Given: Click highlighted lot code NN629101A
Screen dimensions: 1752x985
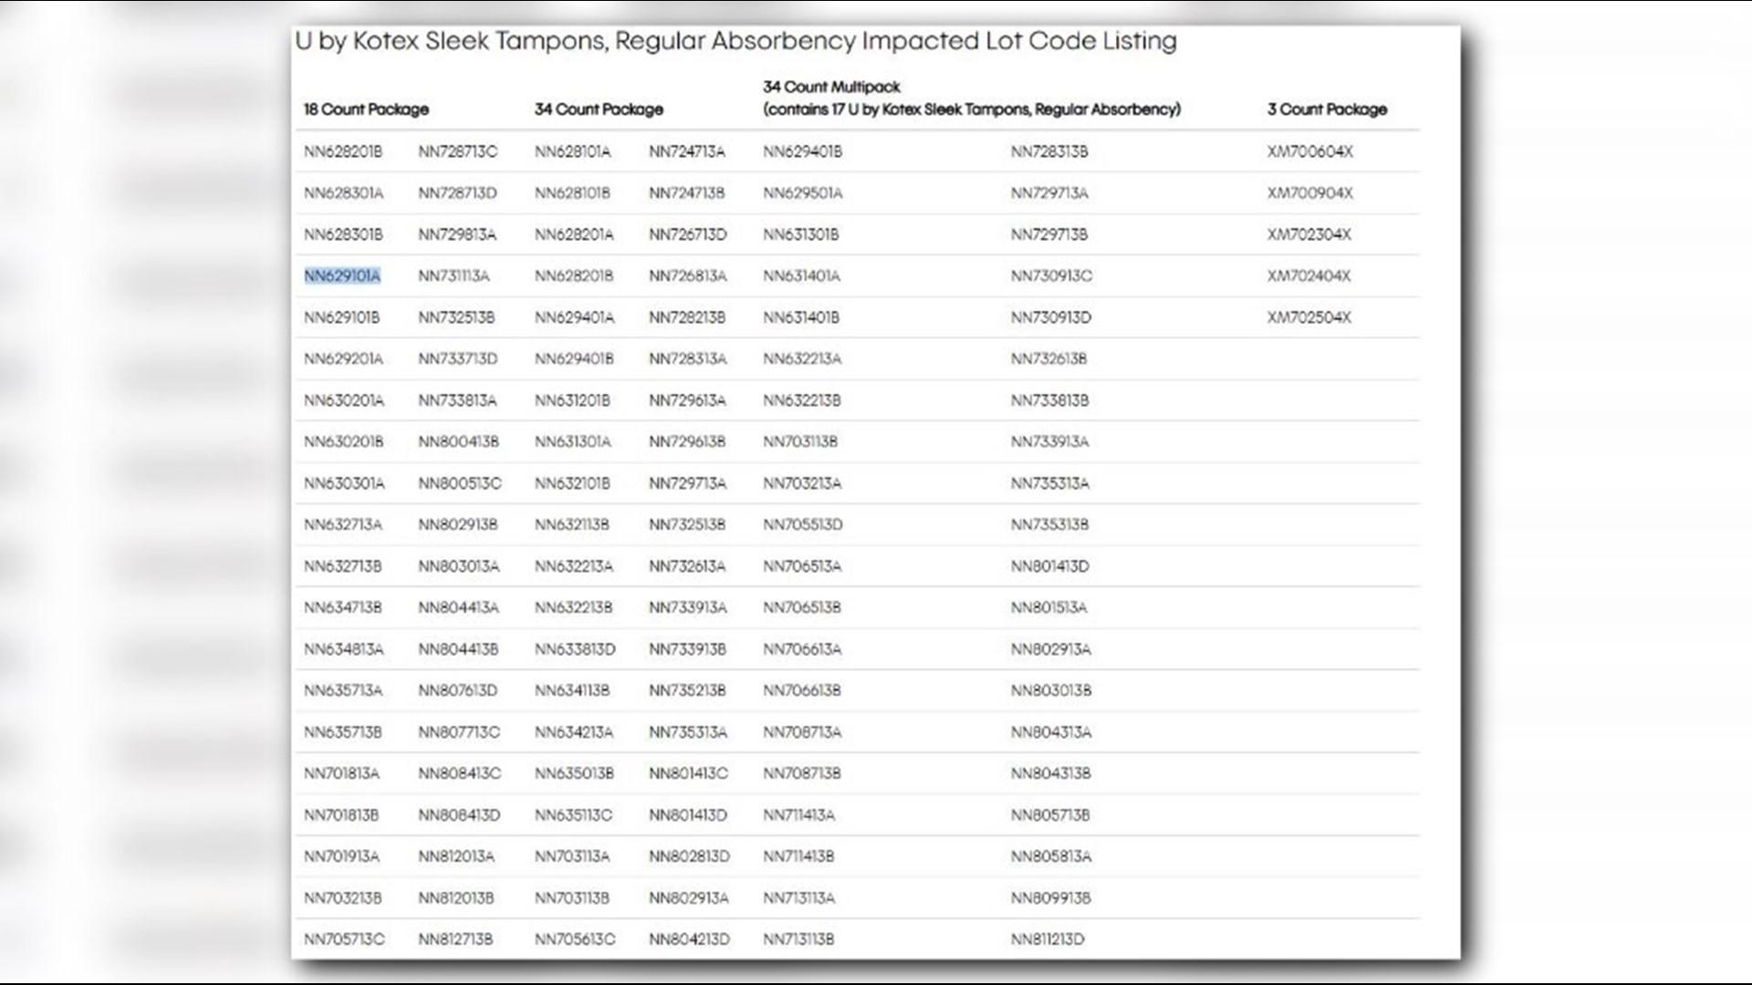Looking at the screenshot, I should tap(342, 276).
